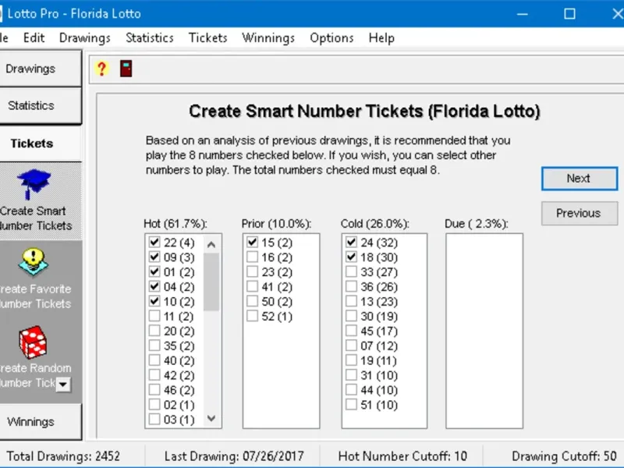Open Create Favorite Number Tickets lightbulb icon
Screen dimensions: 624x468
tap(34, 262)
